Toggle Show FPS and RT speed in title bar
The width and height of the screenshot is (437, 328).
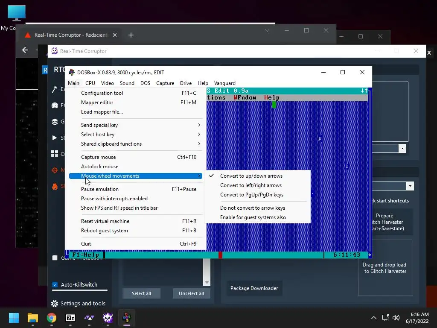click(x=136, y=208)
